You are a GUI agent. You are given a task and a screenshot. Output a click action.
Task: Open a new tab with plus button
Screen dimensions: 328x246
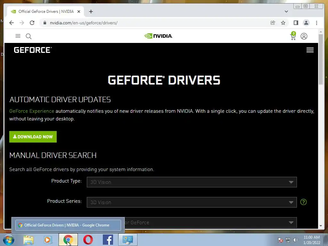[91, 12]
